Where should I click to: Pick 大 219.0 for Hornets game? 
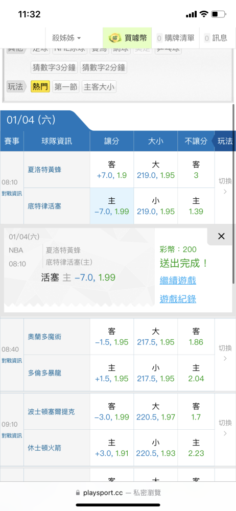(x=156, y=170)
